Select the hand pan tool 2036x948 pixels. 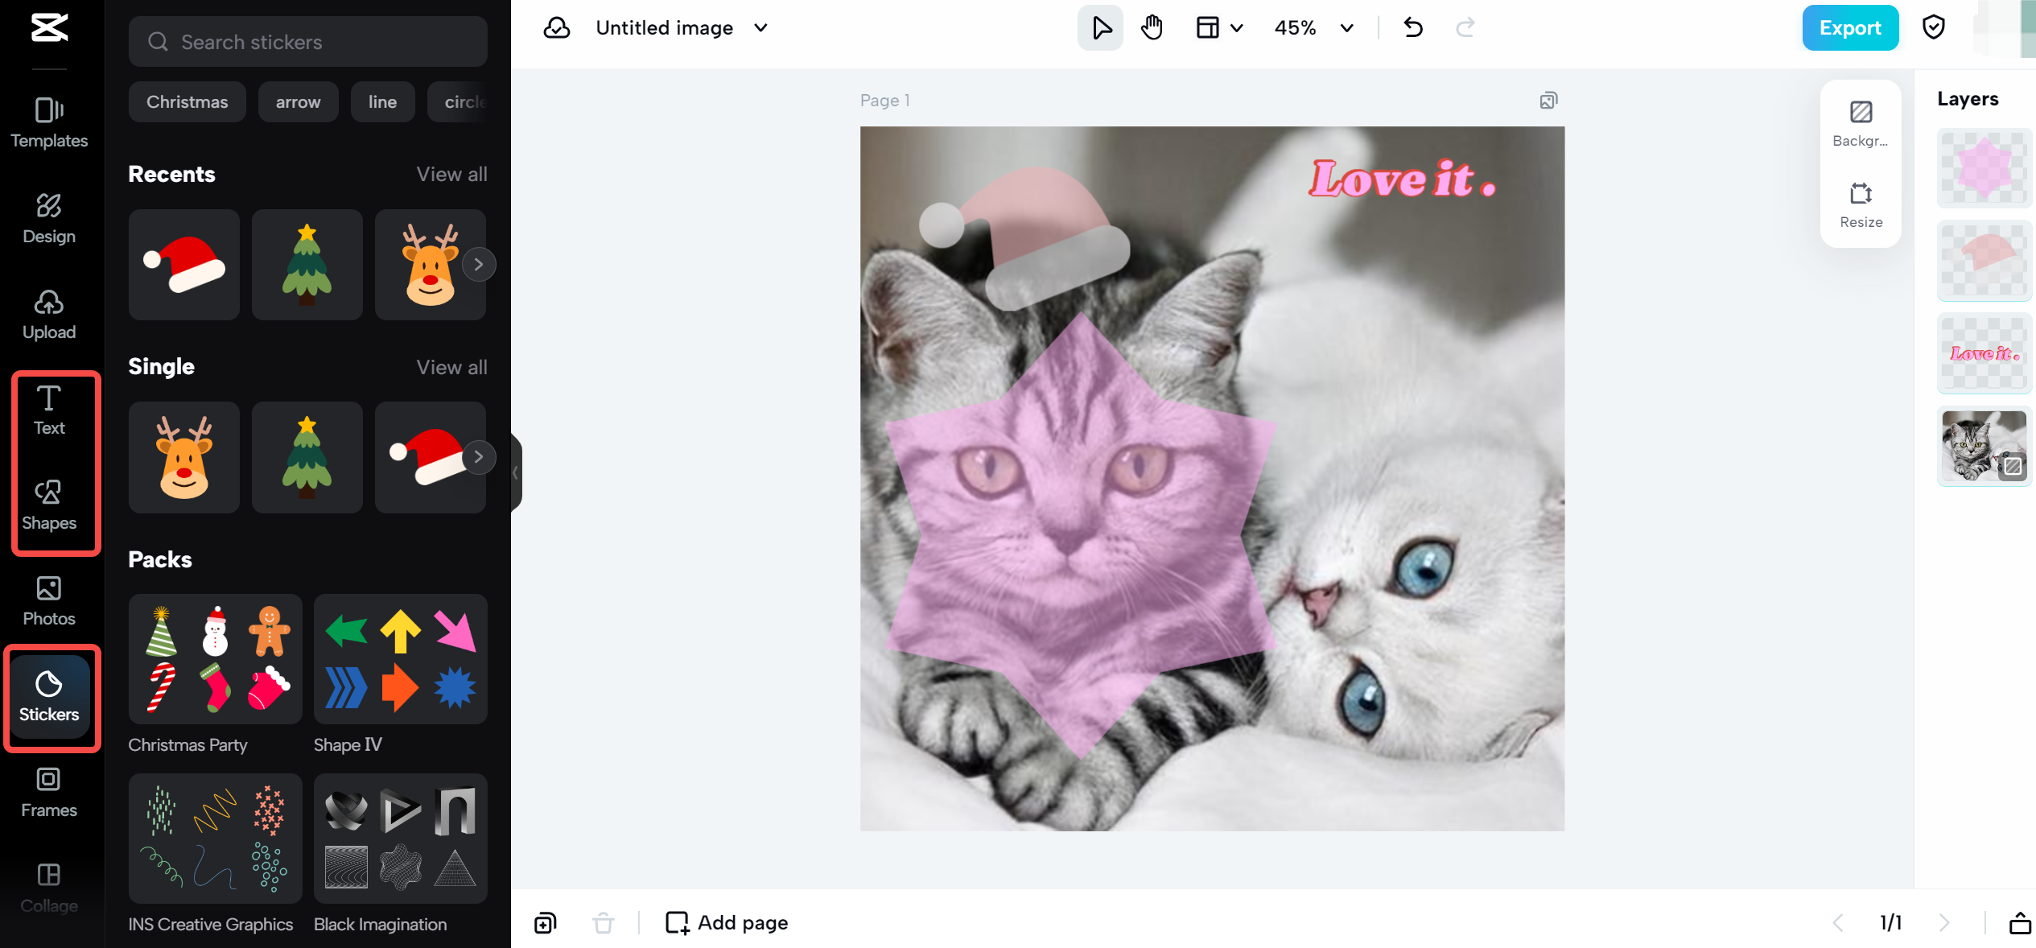[1152, 27]
